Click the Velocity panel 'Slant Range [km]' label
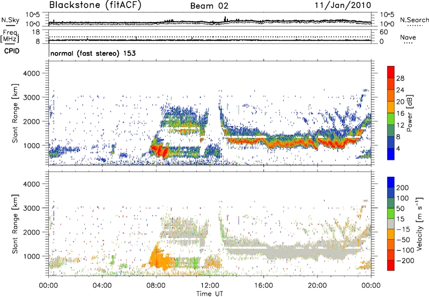 click(16, 224)
